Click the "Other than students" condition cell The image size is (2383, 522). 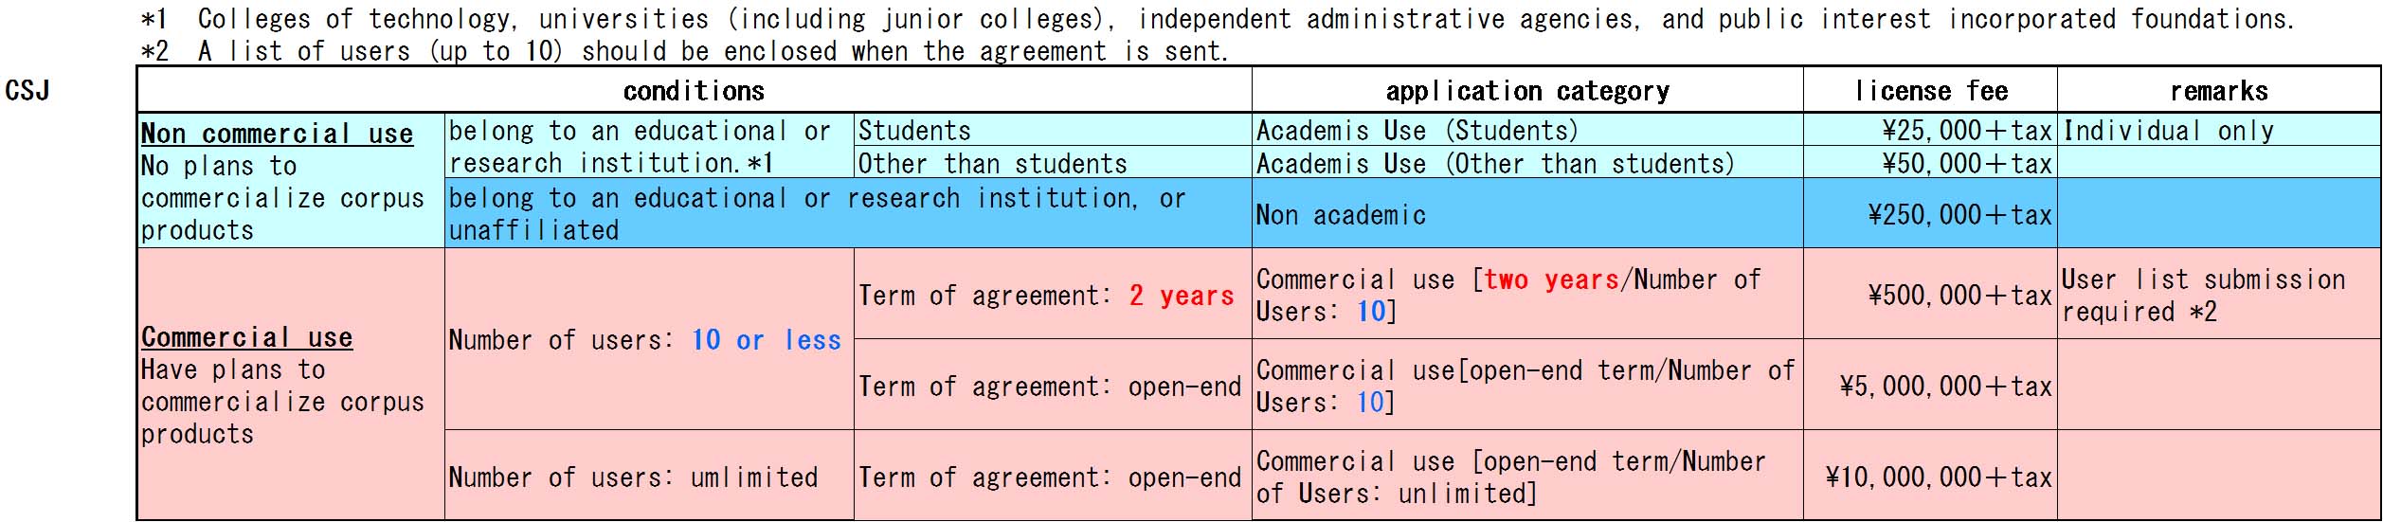click(x=992, y=164)
